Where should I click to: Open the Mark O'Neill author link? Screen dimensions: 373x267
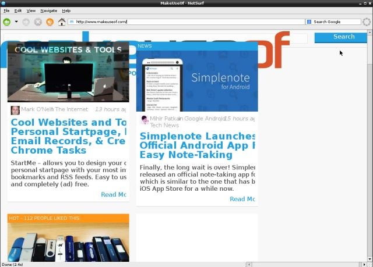point(37,109)
